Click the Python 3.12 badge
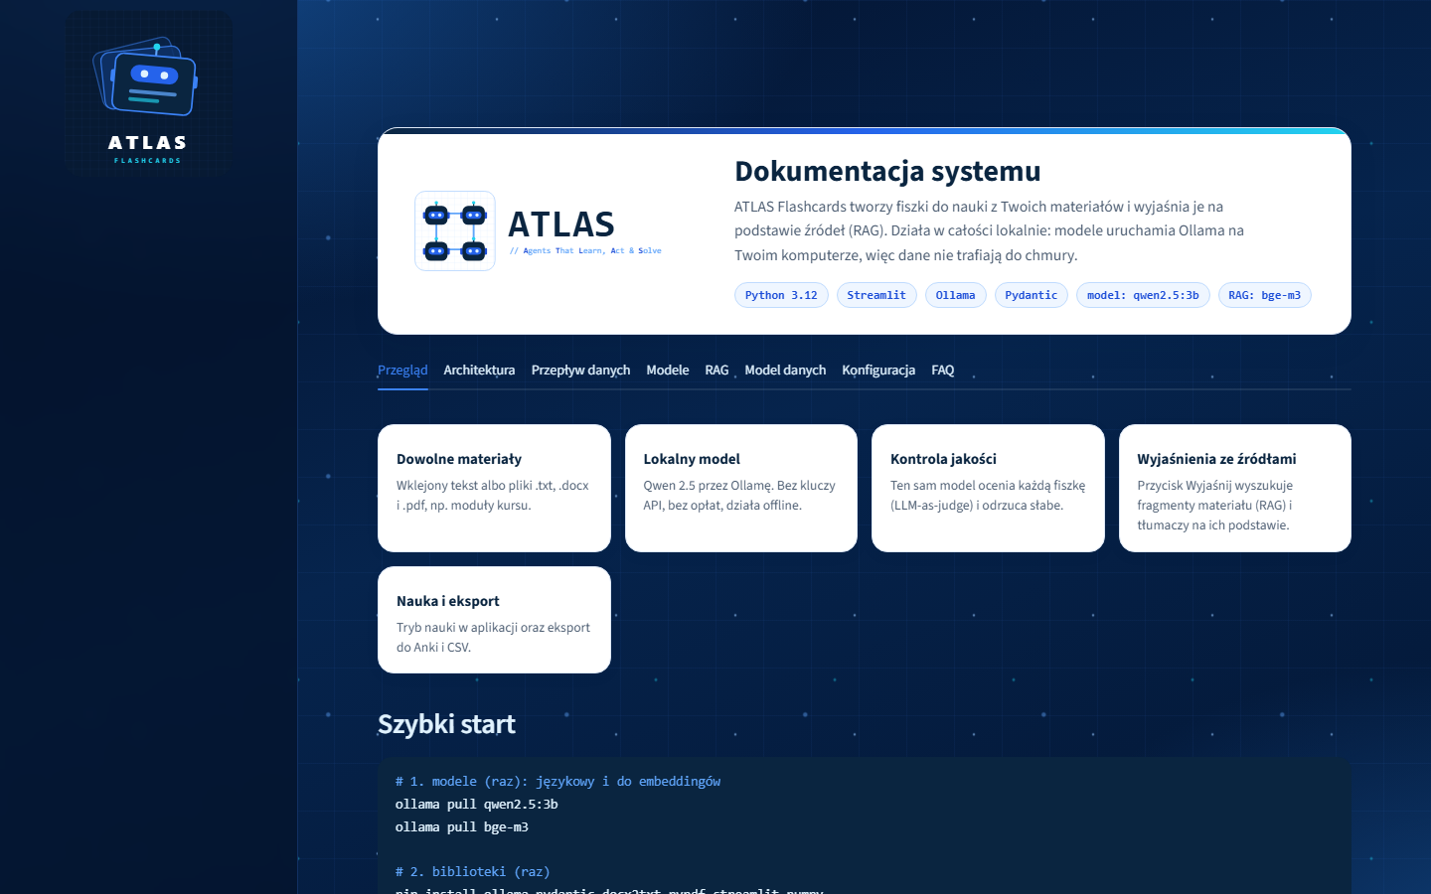The height and width of the screenshot is (894, 1431). 781,295
